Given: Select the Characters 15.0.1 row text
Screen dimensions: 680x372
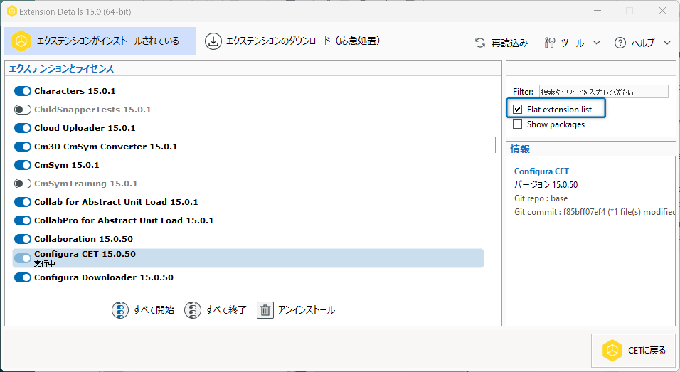Looking at the screenshot, I should click(x=75, y=91).
